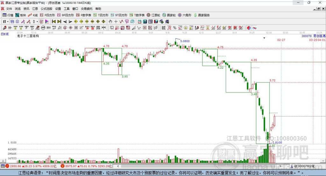Click the 5.0800 high price label

coord(185,41)
